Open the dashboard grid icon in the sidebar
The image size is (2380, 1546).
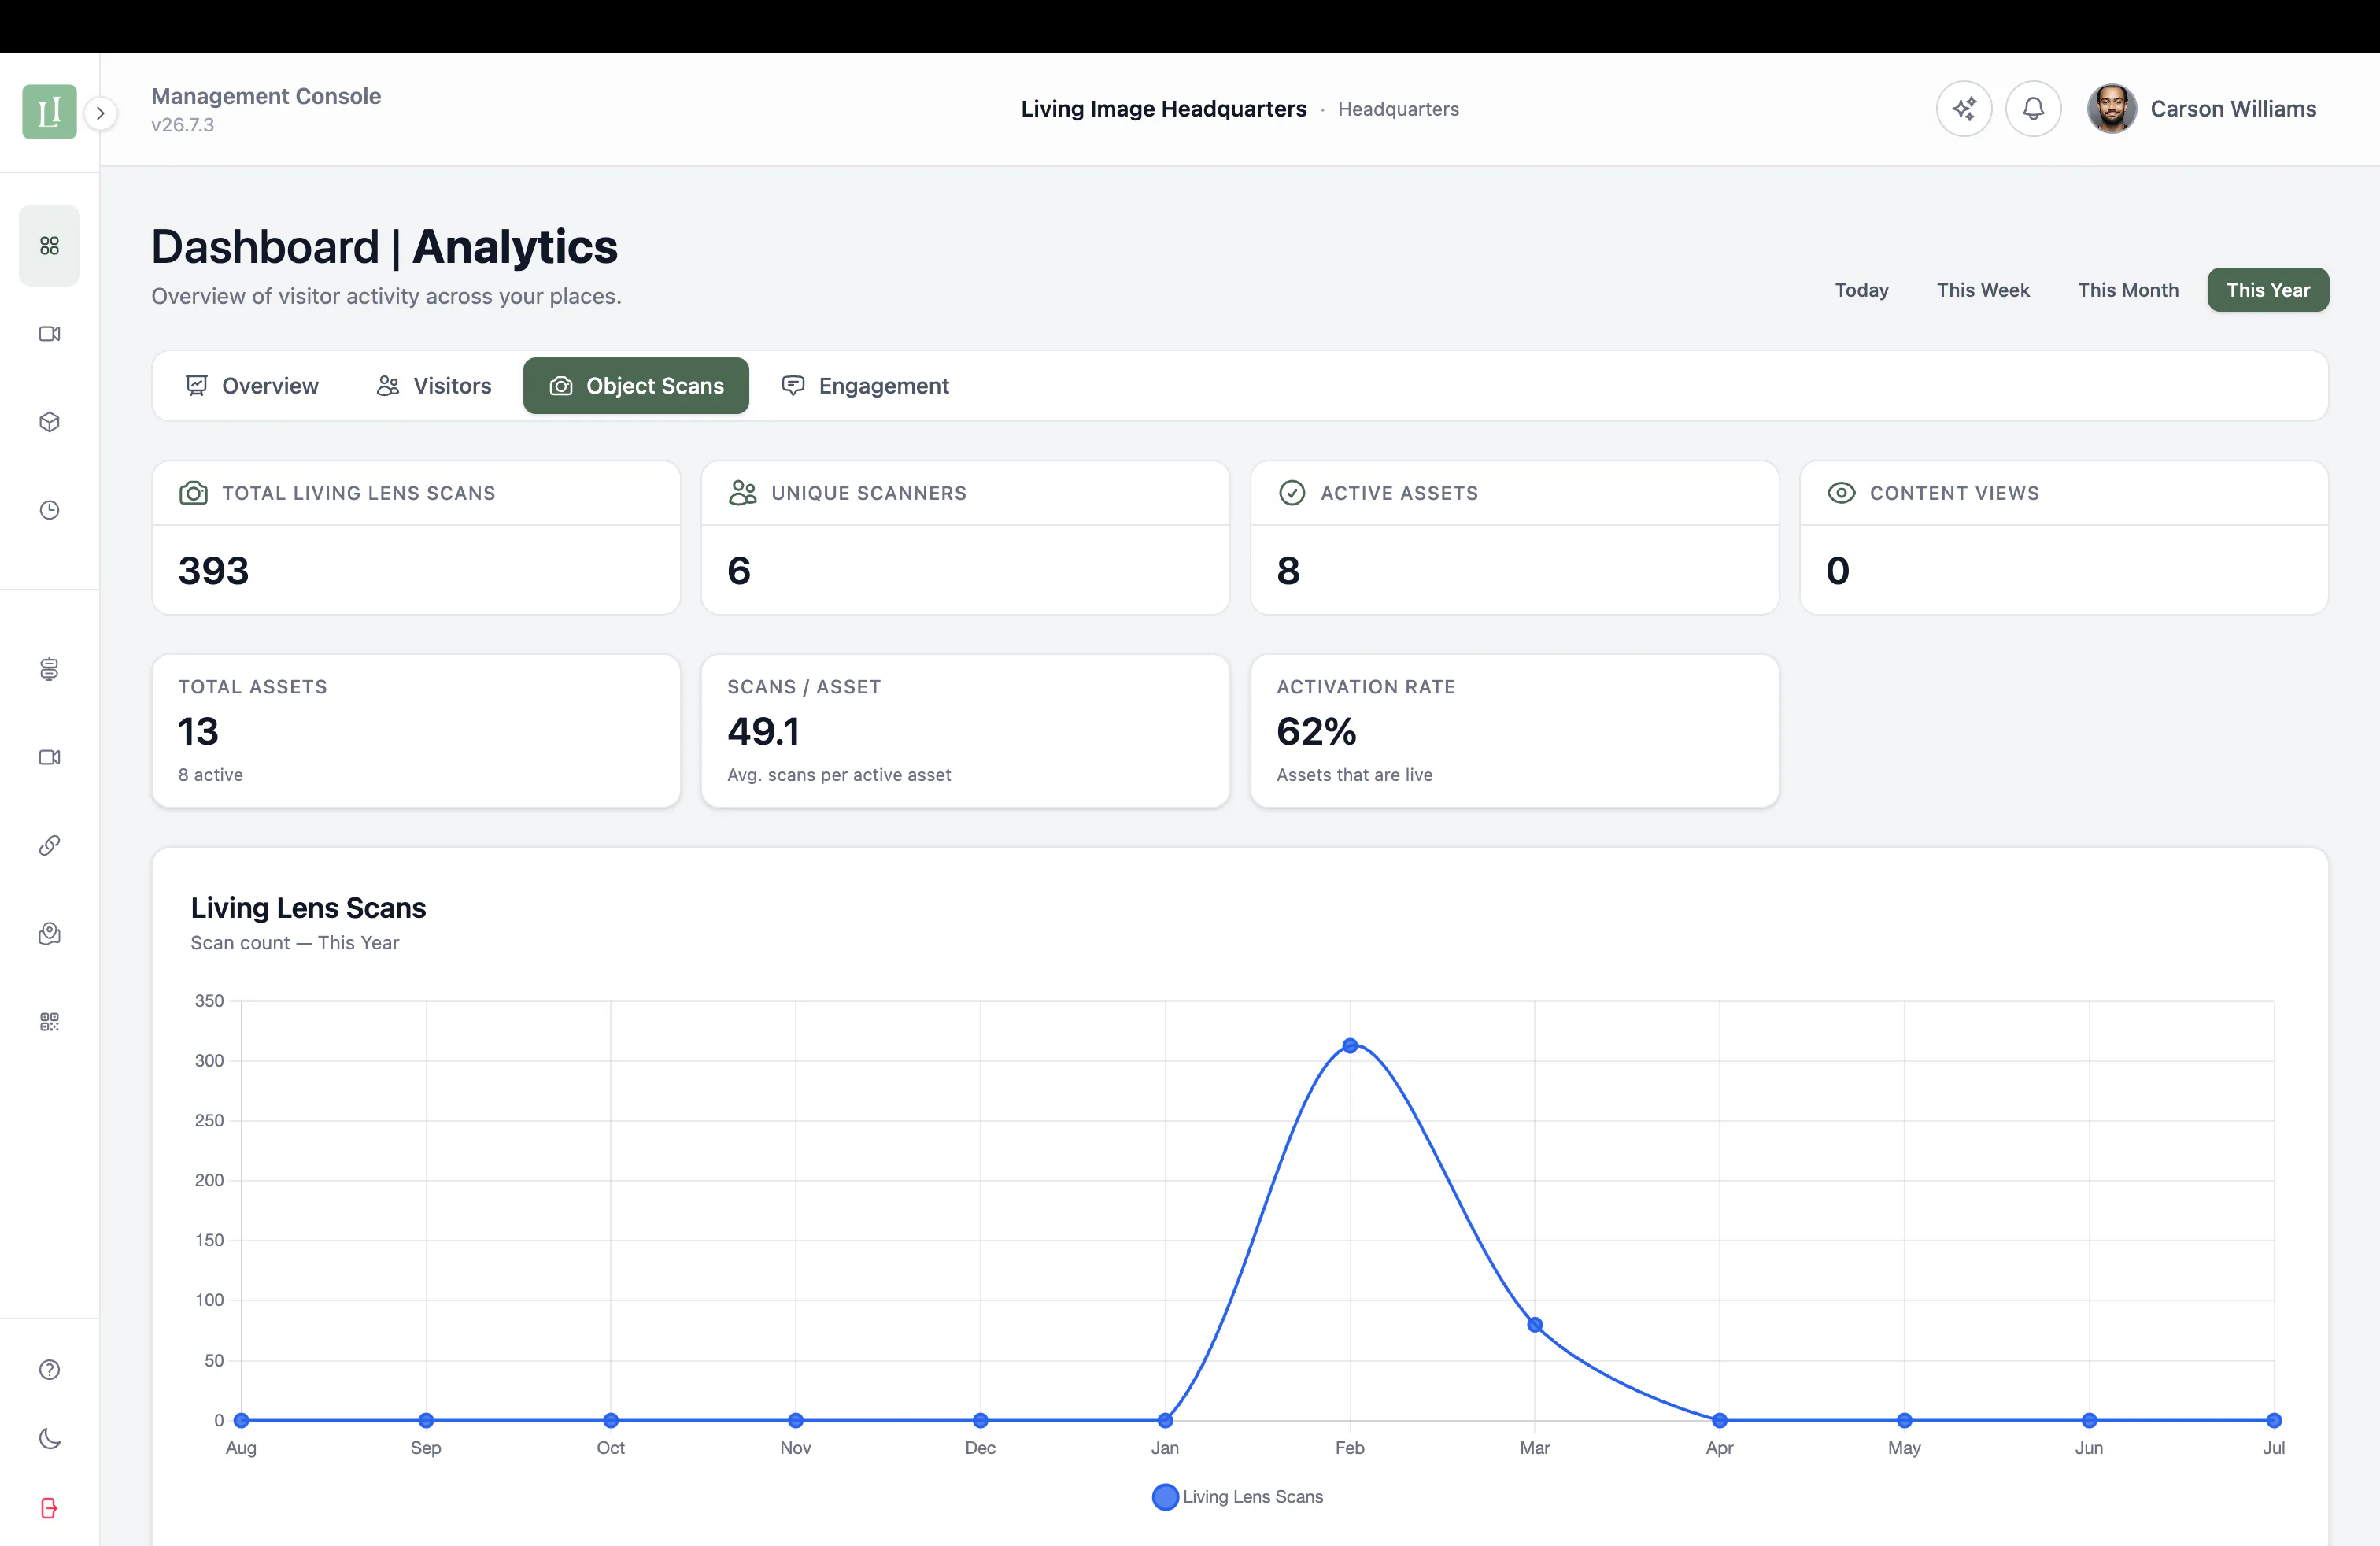point(49,246)
